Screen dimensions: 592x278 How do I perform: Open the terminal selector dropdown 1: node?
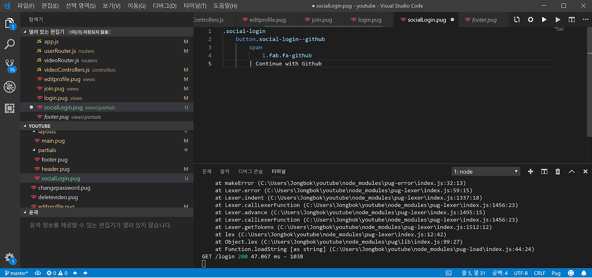486,171
